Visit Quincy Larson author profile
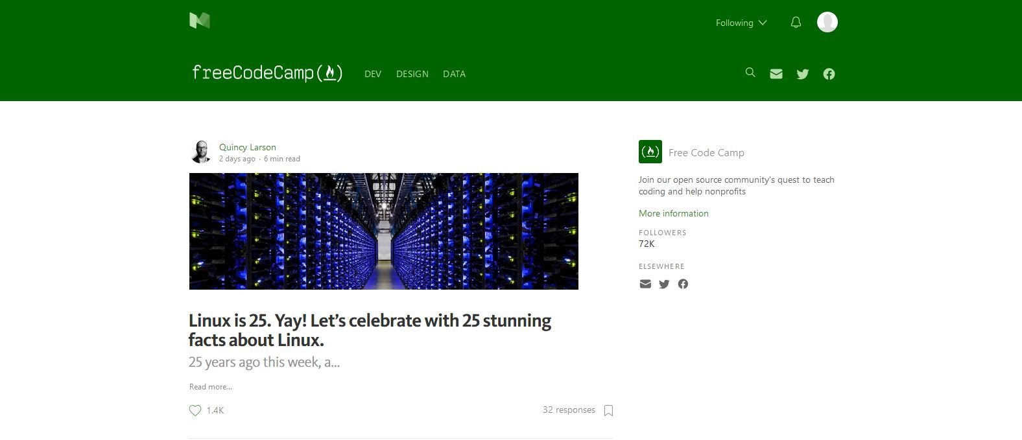 [x=248, y=147]
